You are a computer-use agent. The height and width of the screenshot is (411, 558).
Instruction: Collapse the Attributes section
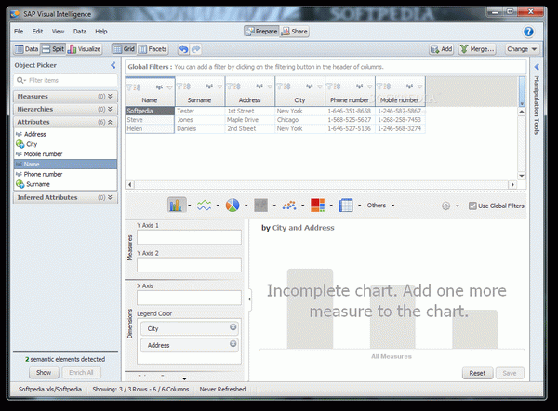coord(110,122)
